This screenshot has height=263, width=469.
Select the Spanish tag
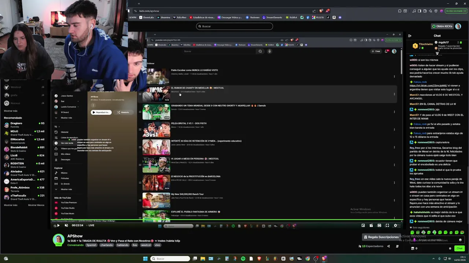click(x=91, y=245)
